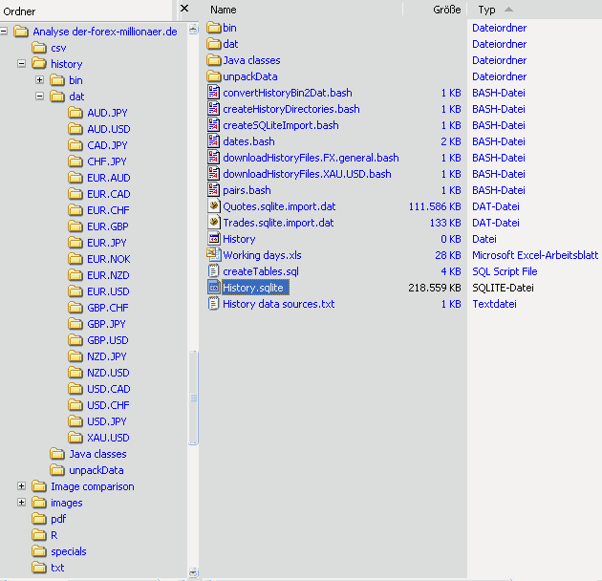Expand the images folder node
The image size is (602, 581).
[21, 503]
